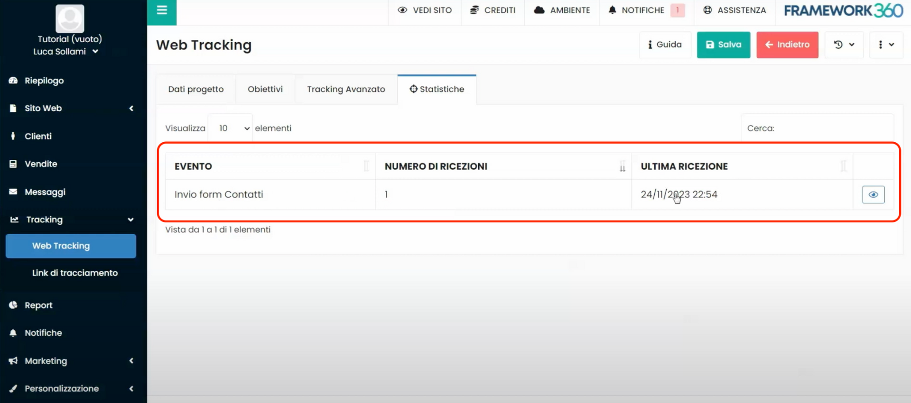Switch to the Obiettivi tab
Screen dimensions: 911x403
click(265, 89)
